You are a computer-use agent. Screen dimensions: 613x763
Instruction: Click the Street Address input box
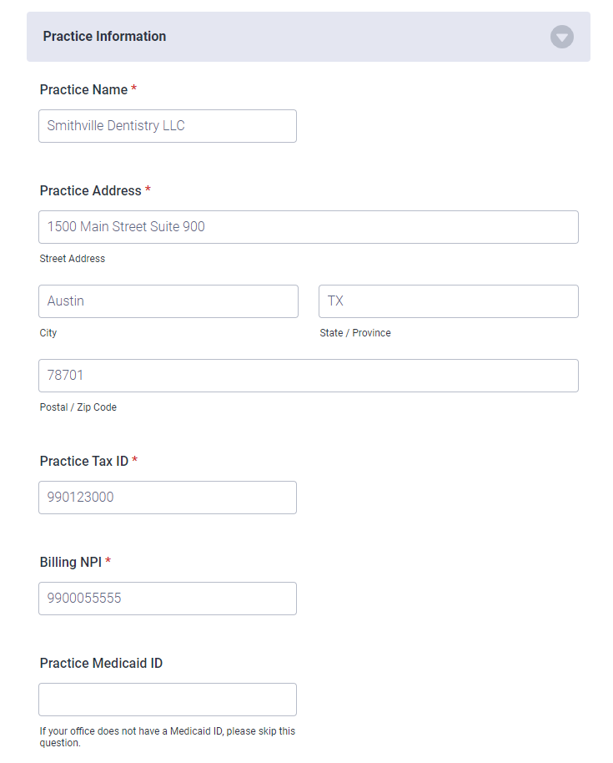[x=309, y=227]
